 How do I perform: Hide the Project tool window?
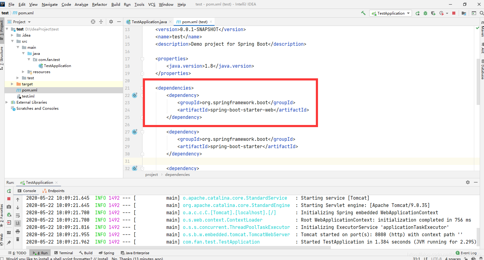(x=119, y=22)
